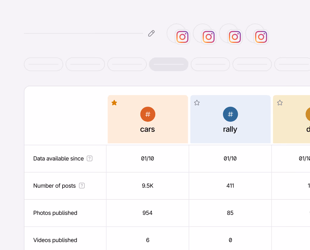310x250 pixels.
Task: Click the Videos published row label
Action: tap(55, 240)
